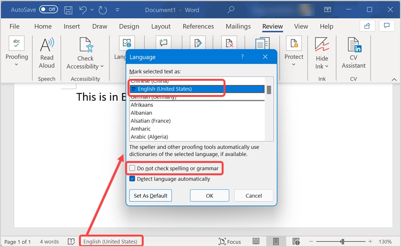
Task: Click the Save icon in title bar
Action: point(68,10)
